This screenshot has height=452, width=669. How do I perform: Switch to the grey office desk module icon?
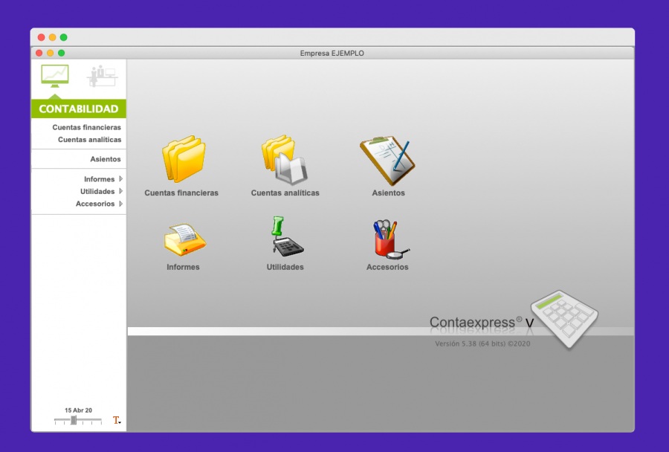102,76
